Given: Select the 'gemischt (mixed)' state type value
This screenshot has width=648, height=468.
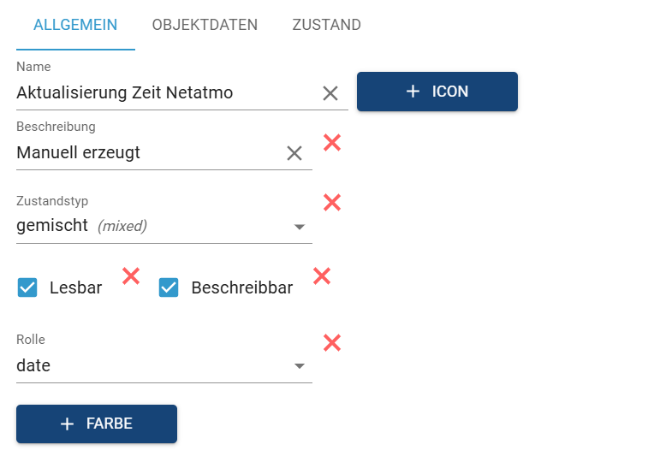Looking at the screenshot, I should pos(81,226).
